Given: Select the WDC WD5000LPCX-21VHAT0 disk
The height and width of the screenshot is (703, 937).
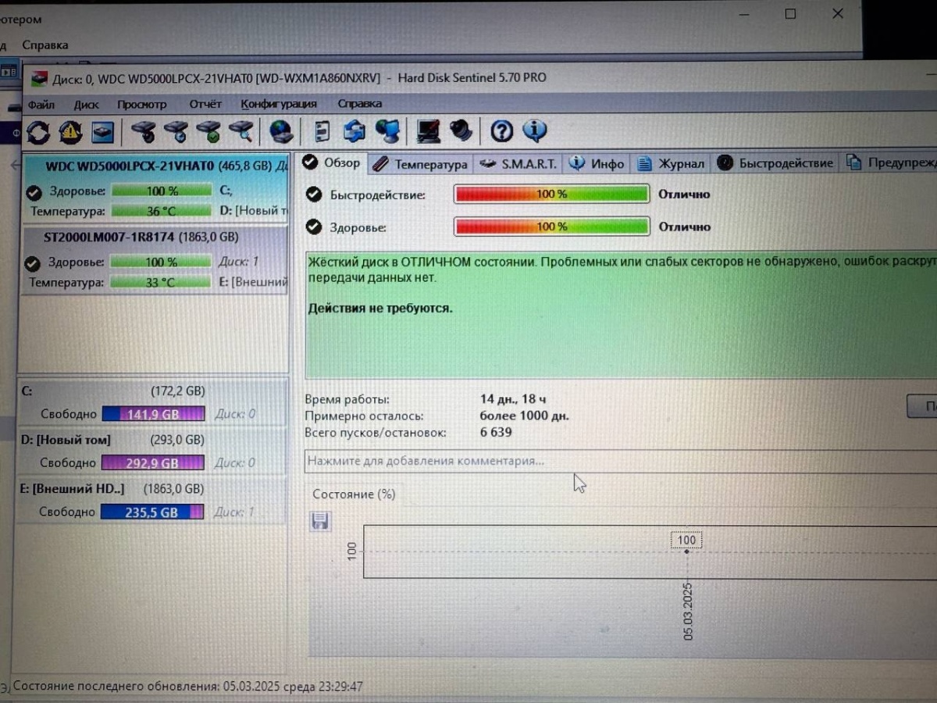Looking at the screenshot, I should pos(155,187).
